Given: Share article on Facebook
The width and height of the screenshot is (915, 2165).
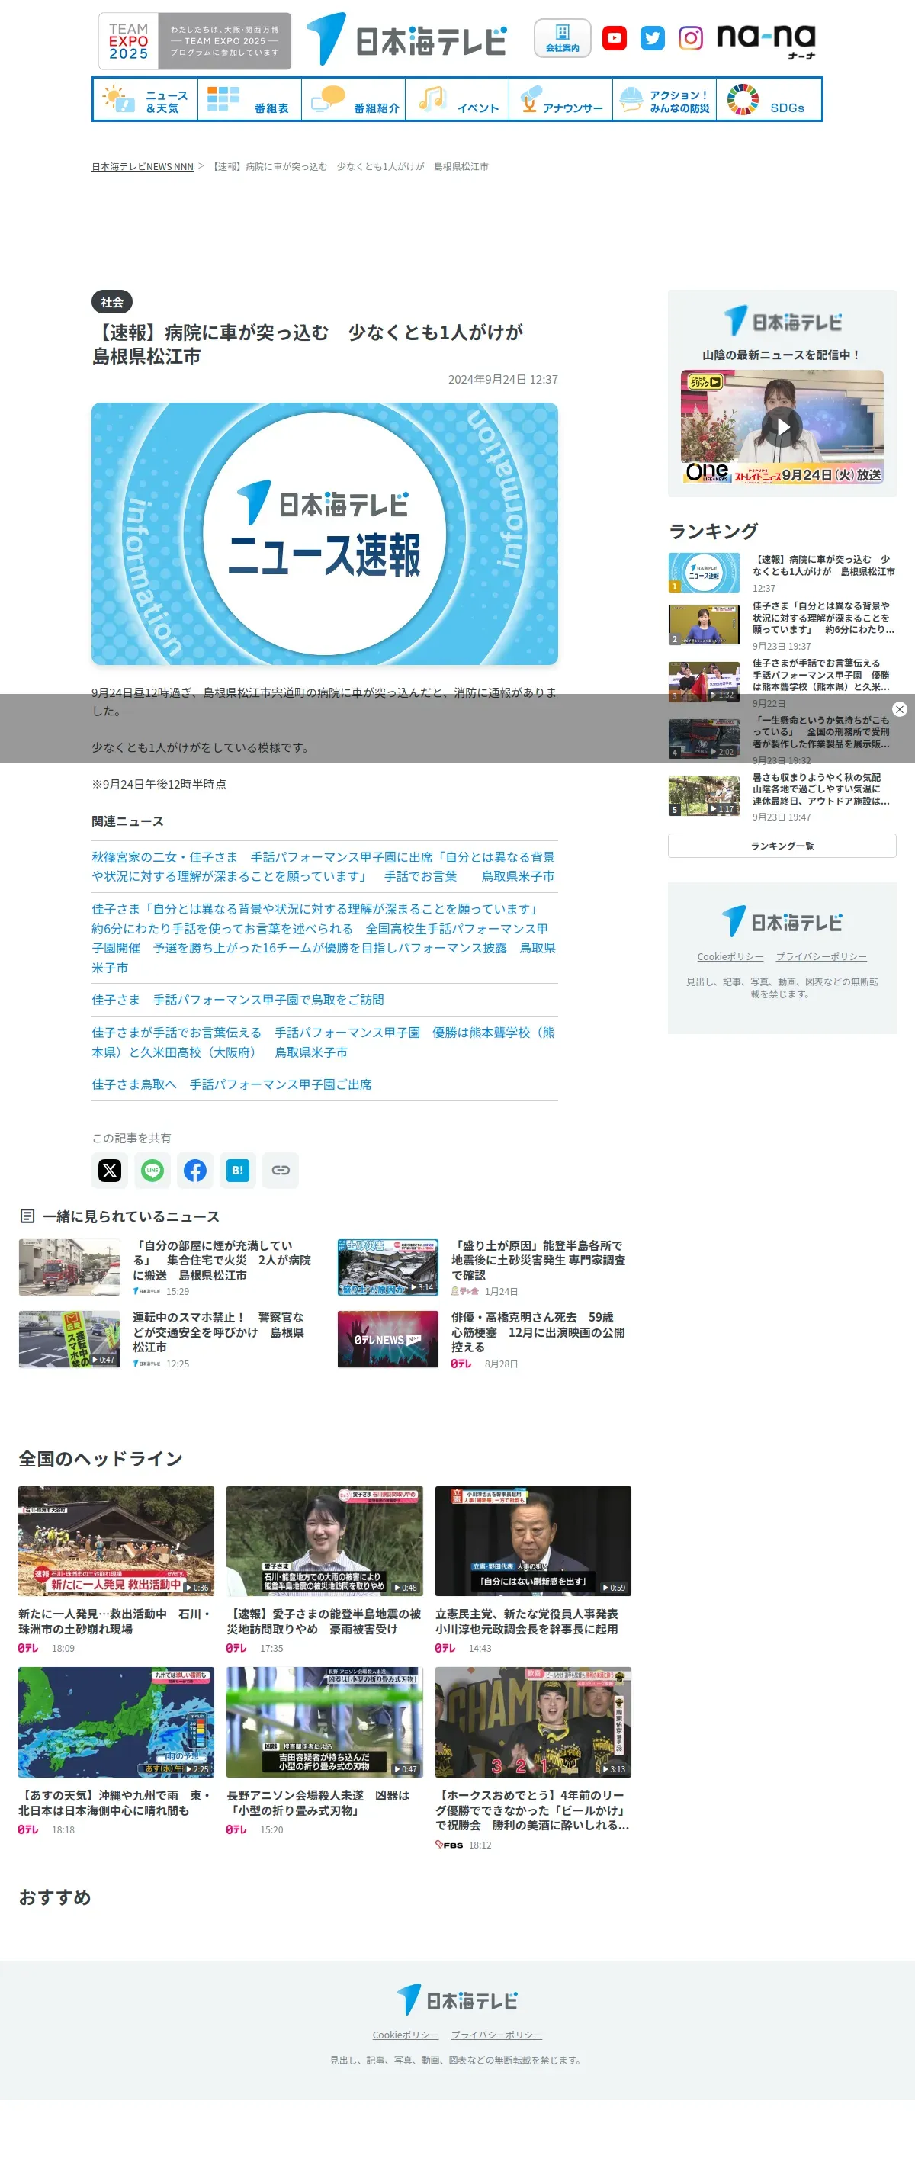Looking at the screenshot, I should (195, 1170).
